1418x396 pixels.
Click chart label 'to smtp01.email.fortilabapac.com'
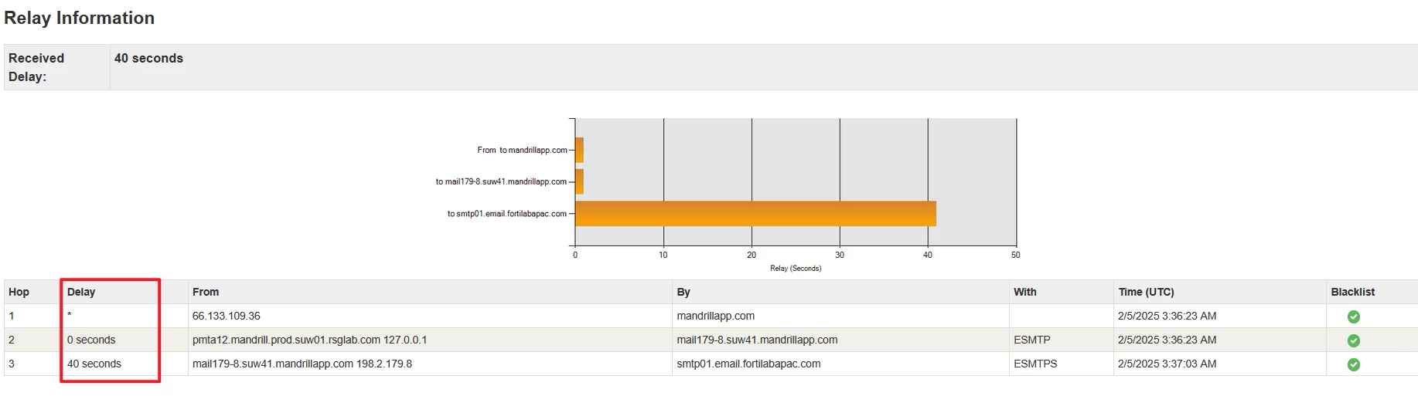507,214
